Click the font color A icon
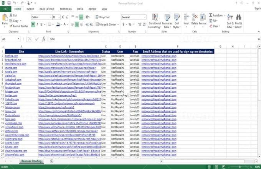This screenshot has height=169, width=261. tap(64, 24)
